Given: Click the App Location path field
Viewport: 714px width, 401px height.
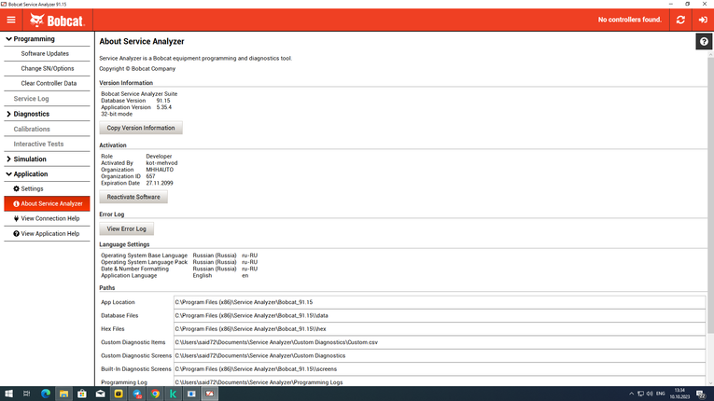Looking at the screenshot, I should pos(439,302).
